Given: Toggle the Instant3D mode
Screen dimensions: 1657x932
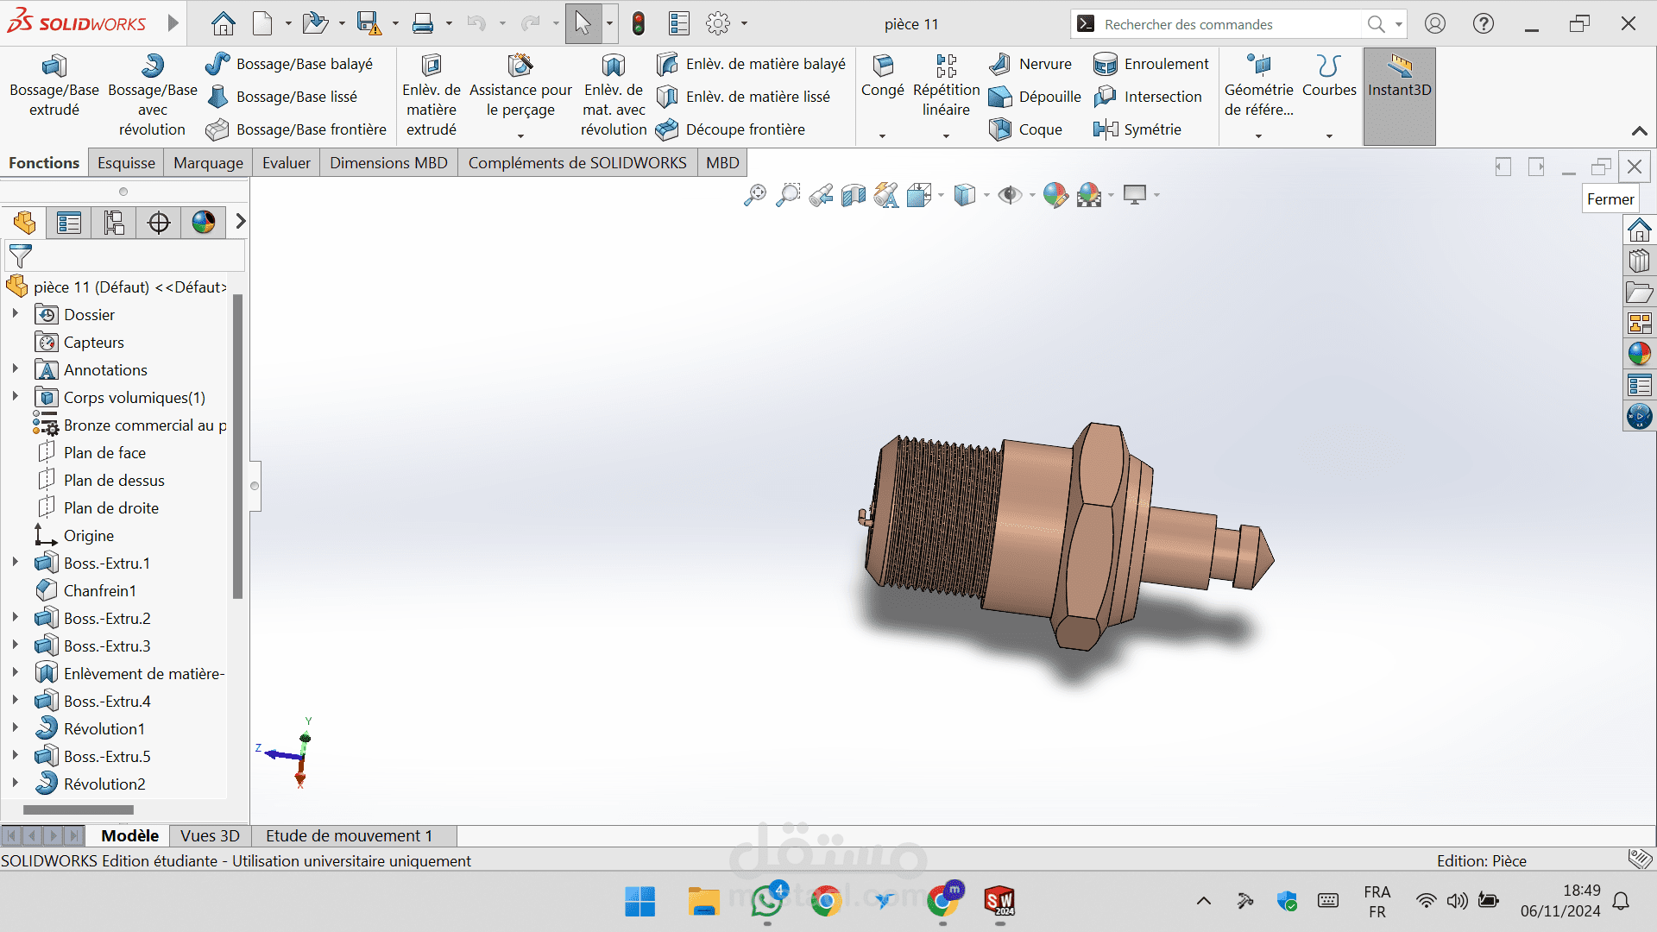Looking at the screenshot, I should (1399, 76).
